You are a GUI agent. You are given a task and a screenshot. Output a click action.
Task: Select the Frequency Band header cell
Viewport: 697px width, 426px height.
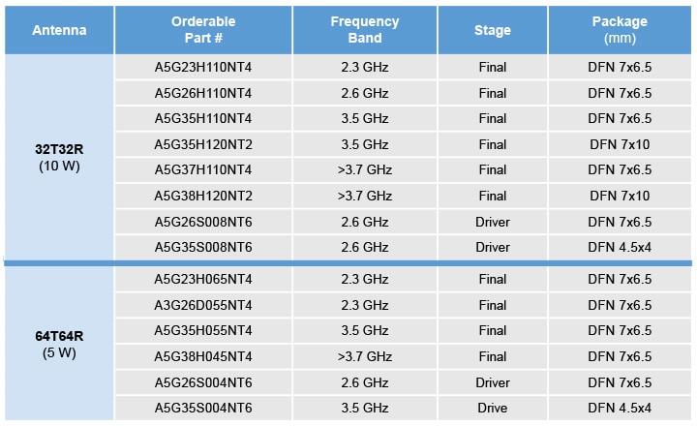(x=364, y=30)
